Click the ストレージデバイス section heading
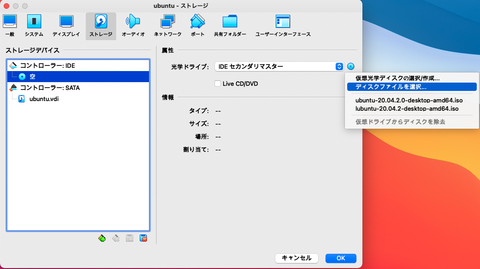Image resolution: width=480 pixels, height=269 pixels. 32,50
